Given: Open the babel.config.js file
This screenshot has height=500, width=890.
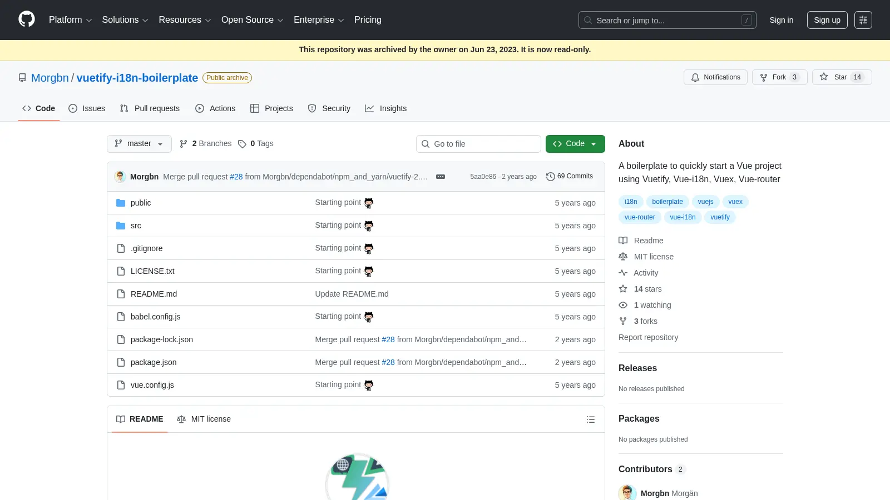Looking at the screenshot, I should coord(155,317).
